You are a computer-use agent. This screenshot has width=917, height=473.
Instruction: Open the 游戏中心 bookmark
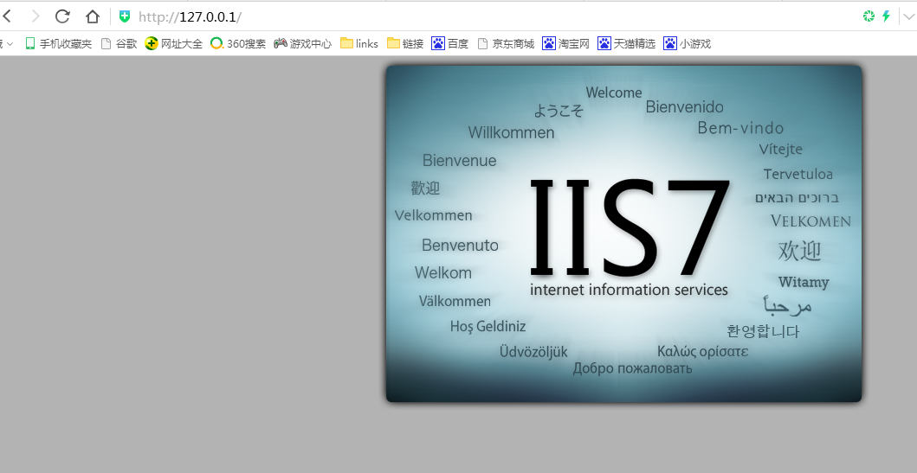(x=303, y=44)
